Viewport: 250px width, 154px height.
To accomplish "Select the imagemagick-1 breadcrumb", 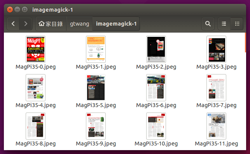I will pos(116,24).
